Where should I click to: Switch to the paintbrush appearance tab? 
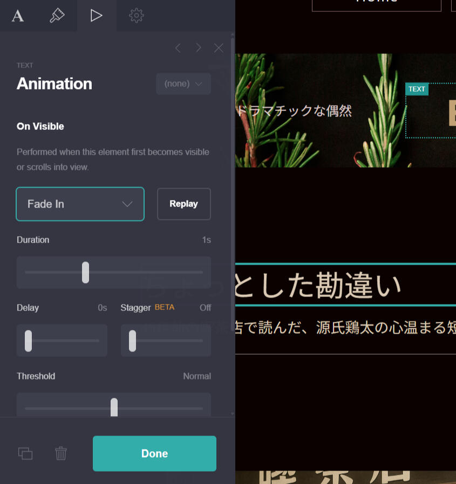click(x=57, y=16)
